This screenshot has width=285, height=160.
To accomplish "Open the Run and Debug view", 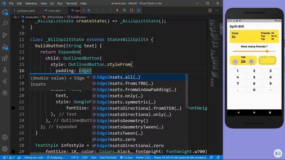I will pos(5,47).
